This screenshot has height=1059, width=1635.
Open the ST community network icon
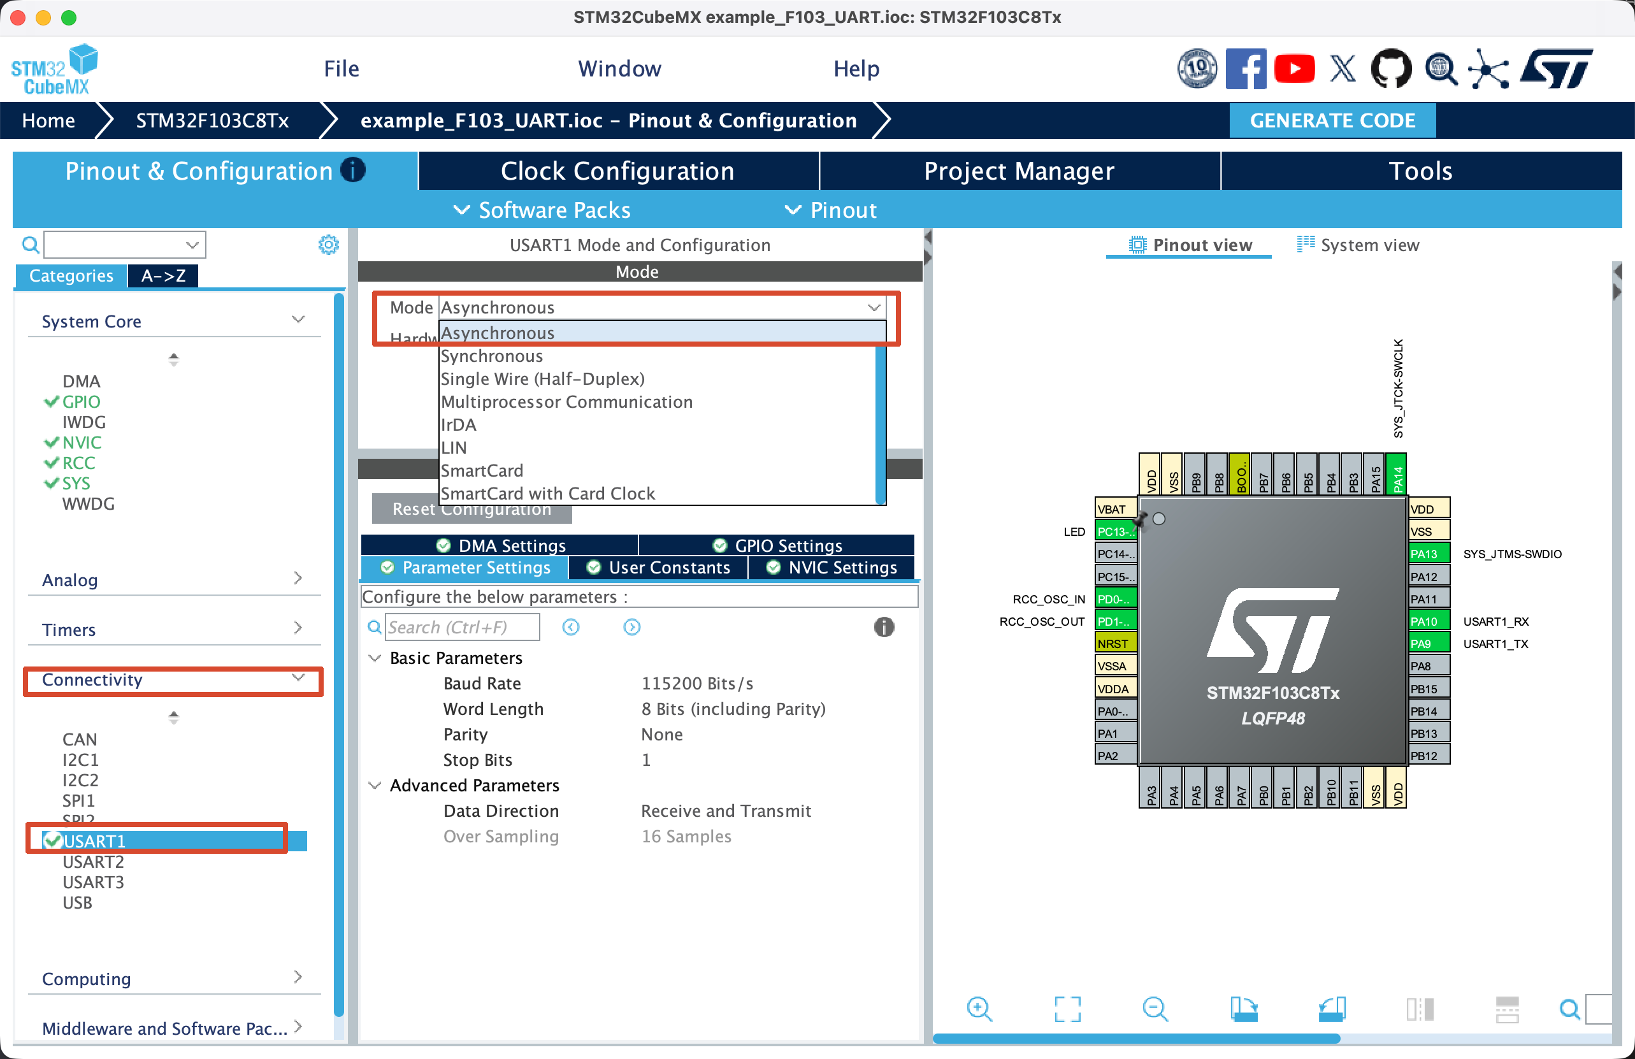[1487, 69]
